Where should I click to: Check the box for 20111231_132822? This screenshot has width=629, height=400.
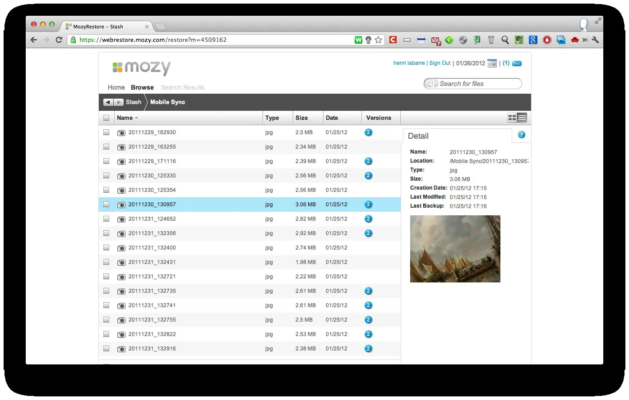pyautogui.click(x=106, y=334)
